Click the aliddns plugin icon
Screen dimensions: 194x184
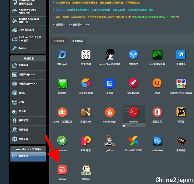tap(62, 169)
